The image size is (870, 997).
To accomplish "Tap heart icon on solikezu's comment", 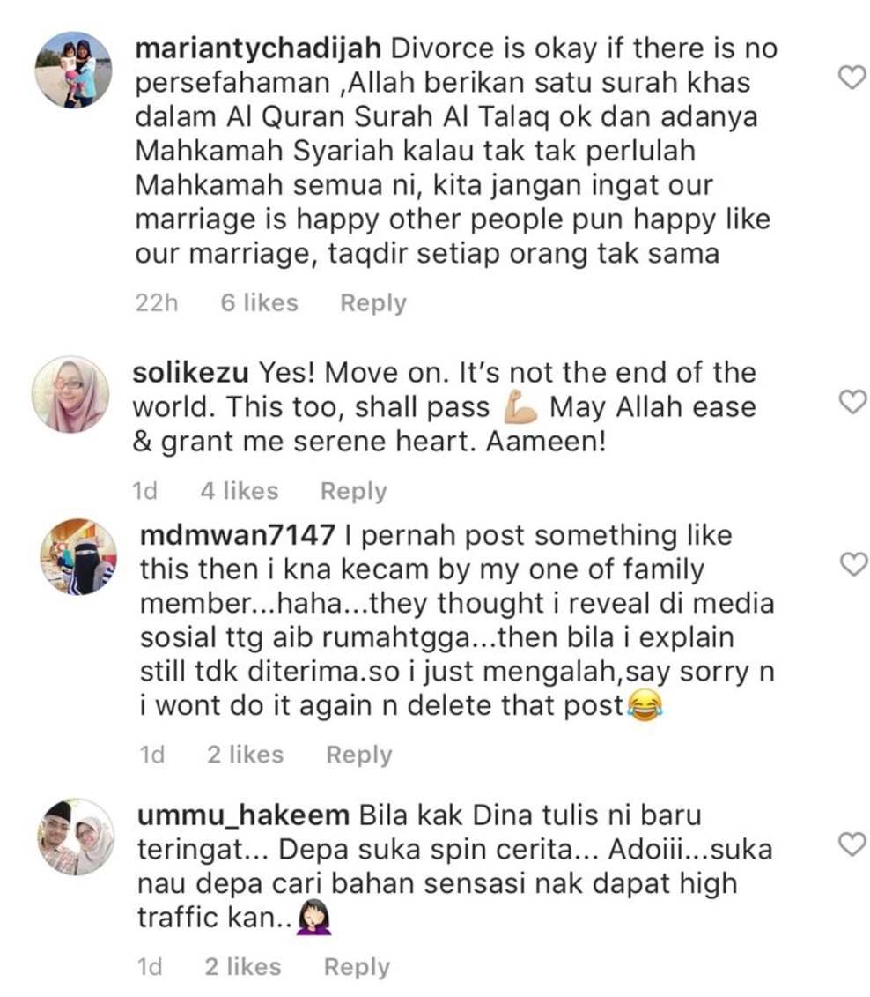I will click(x=850, y=403).
